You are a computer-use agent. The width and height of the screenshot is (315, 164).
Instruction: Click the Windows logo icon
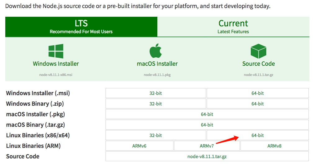point(56,51)
